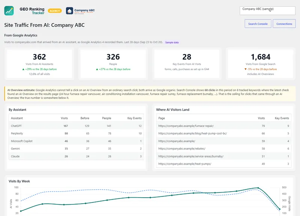Click the furnace-repair page URL

186,126
